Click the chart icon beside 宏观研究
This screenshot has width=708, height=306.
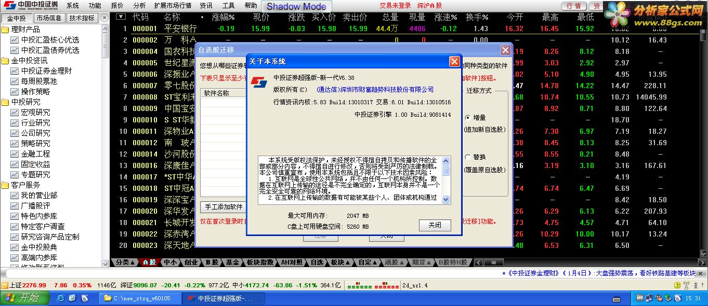tap(15, 113)
